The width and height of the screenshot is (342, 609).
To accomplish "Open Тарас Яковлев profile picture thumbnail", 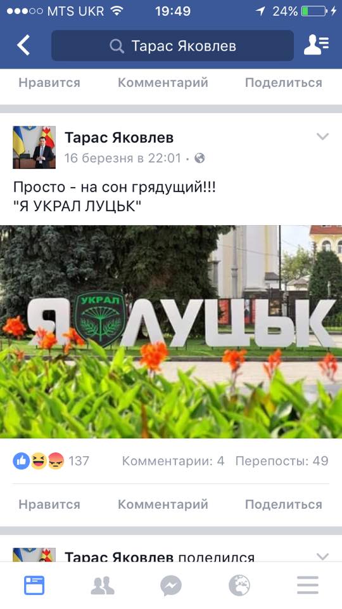I will point(34,147).
